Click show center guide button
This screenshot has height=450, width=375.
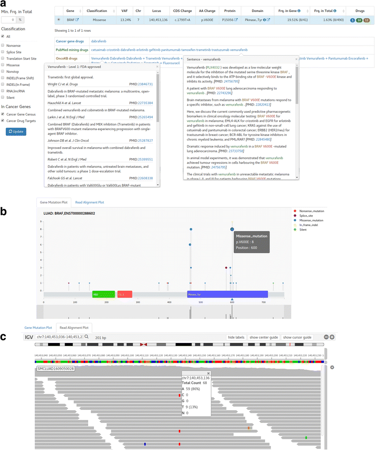tap(264, 337)
